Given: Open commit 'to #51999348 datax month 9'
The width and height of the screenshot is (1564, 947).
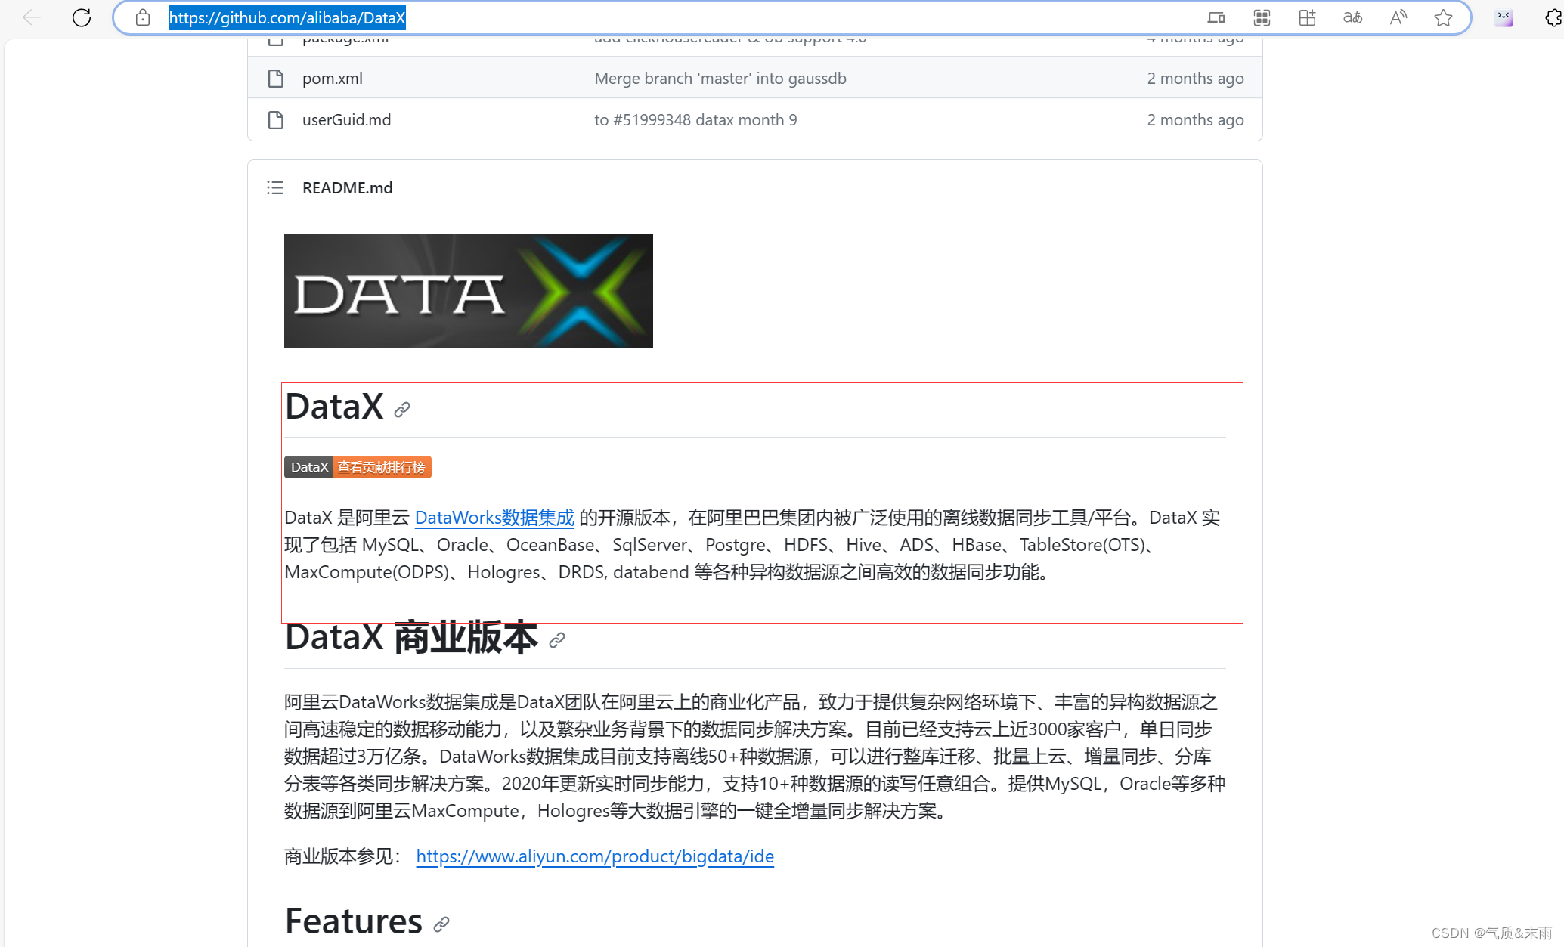Looking at the screenshot, I should coord(695,119).
